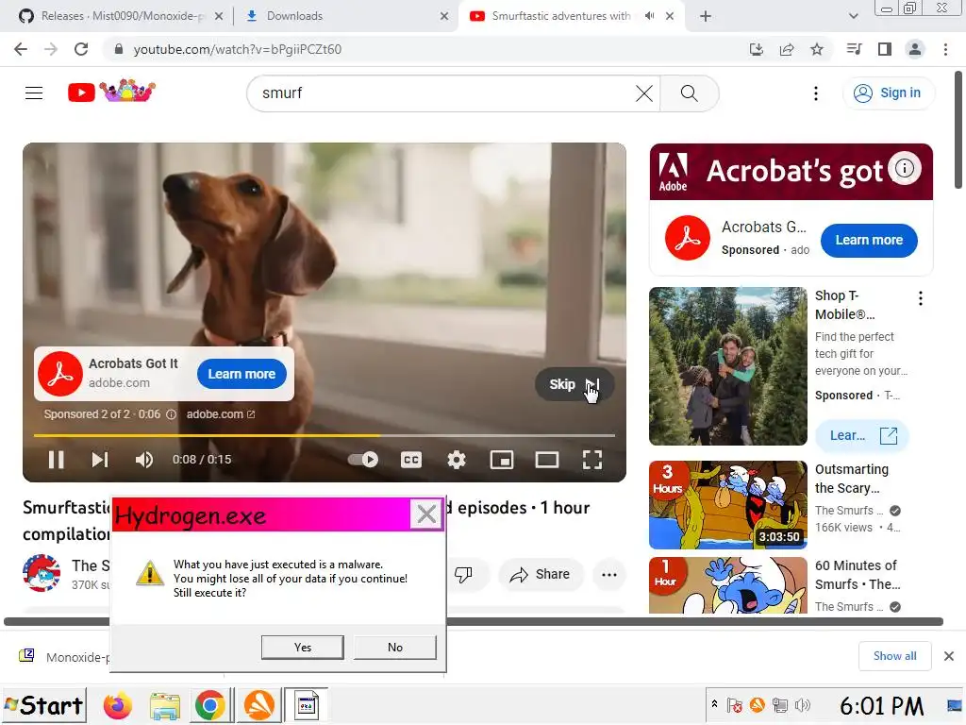Open the Outsmarting the Scary video thumbnail
The width and height of the screenshot is (966, 725).
[x=727, y=505]
